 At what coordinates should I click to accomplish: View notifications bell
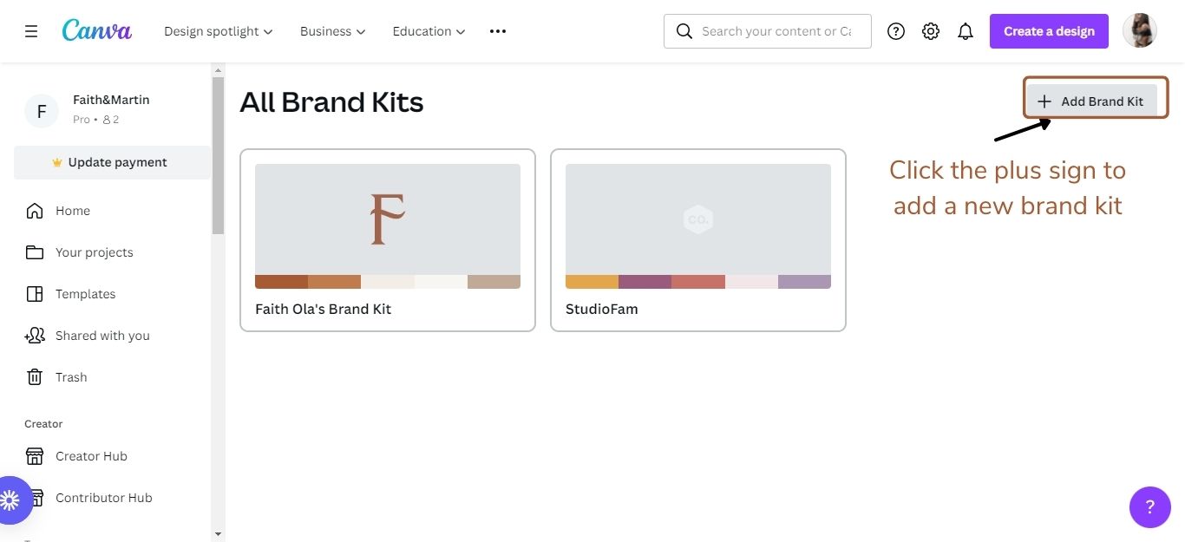tap(966, 31)
